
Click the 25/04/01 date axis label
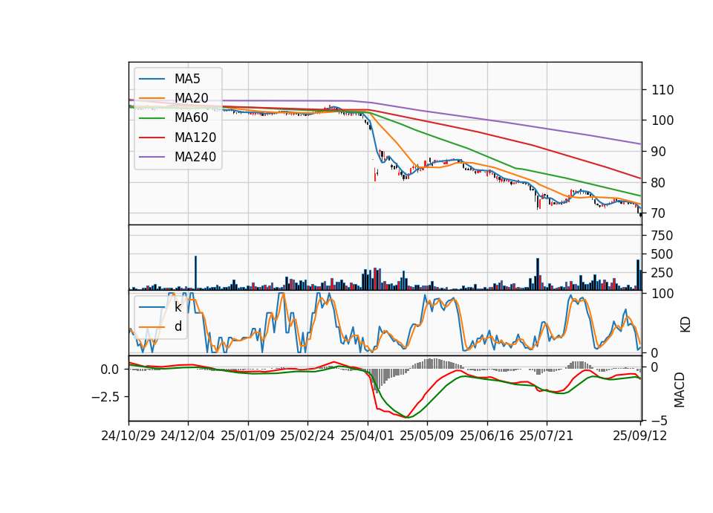[368, 436]
